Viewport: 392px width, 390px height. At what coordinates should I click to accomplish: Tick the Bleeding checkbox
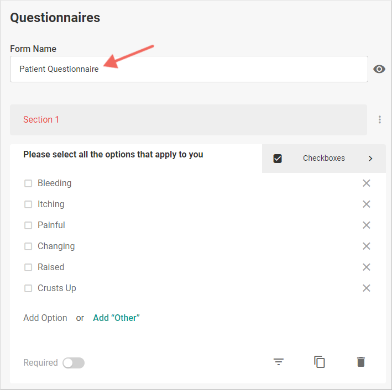tap(28, 183)
